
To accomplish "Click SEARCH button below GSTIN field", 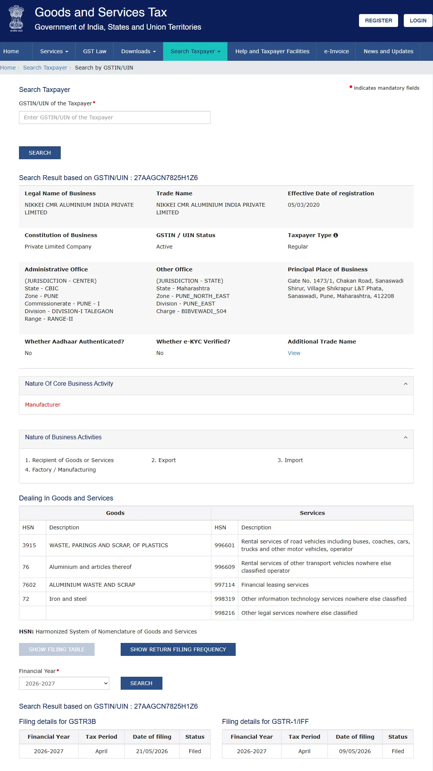I will pyautogui.click(x=40, y=153).
